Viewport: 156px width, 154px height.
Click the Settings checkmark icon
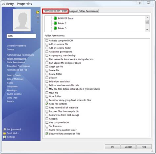tap(5, 137)
